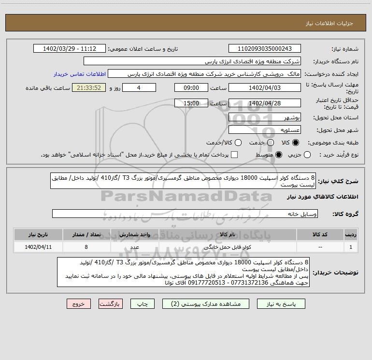Image resolution: width=372 pixels, height=360 pixels.
Task: Click the delivery city 'عسلویه' field
Action: pyautogui.click(x=264, y=130)
